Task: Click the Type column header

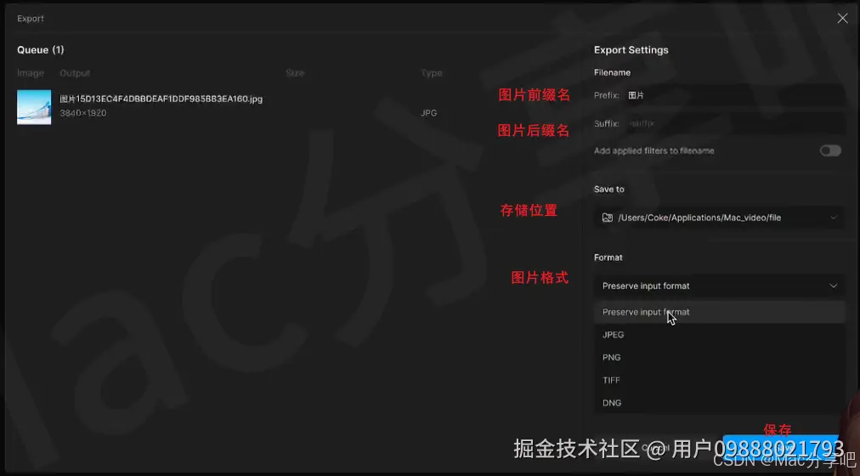Action: [432, 73]
